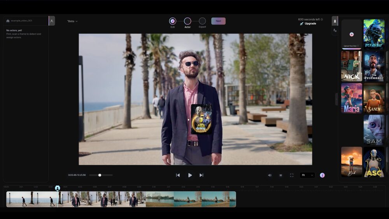
Task: Enter fullscreen preview mode
Action: pyautogui.click(x=291, y=175)
